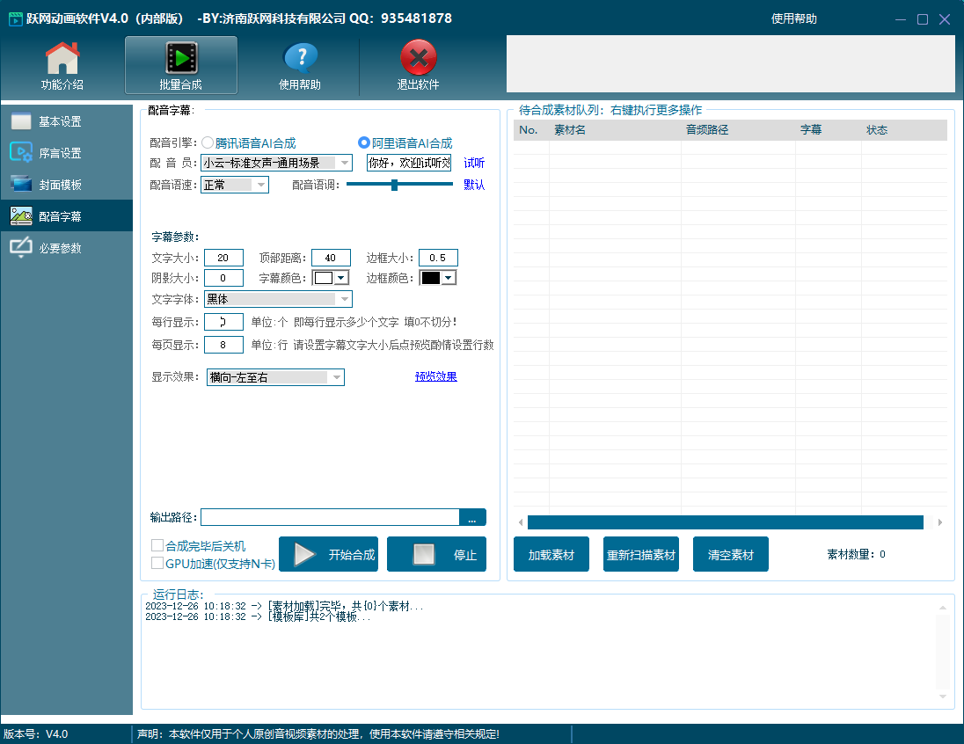Expand the 配音员 voice dropdown
The image size is (964, 744).
click(x=344, y=163)
